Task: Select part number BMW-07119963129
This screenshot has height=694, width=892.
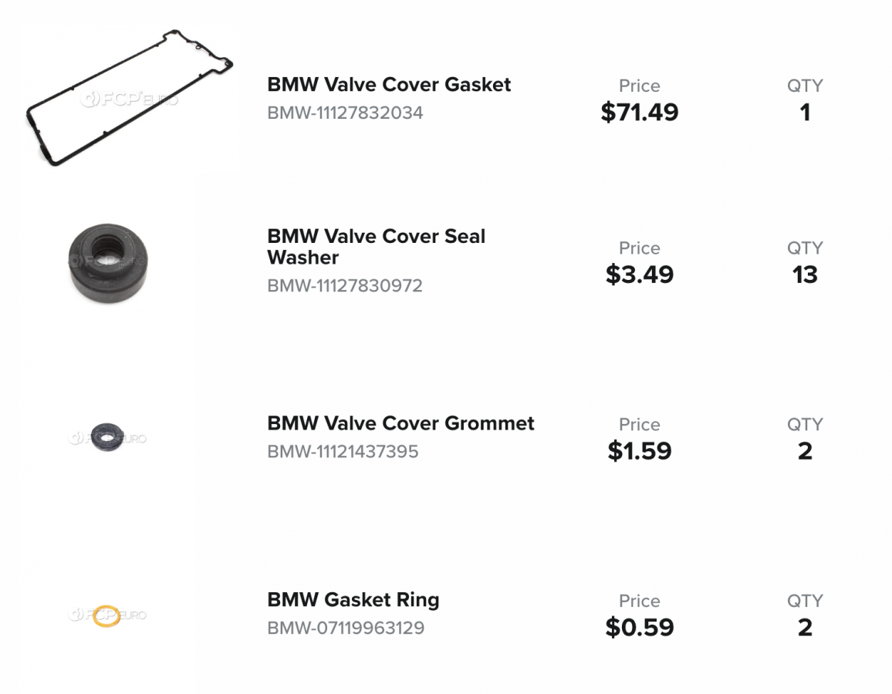Action: [346, 628]
